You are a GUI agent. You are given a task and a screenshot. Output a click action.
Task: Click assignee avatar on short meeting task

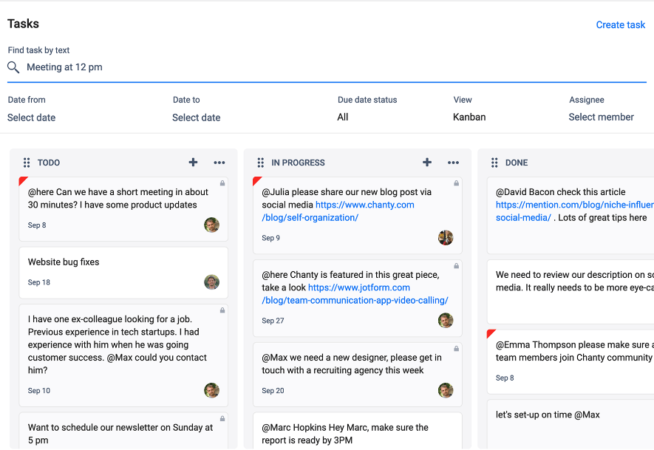pyautogui.click(x=212, y=225)
